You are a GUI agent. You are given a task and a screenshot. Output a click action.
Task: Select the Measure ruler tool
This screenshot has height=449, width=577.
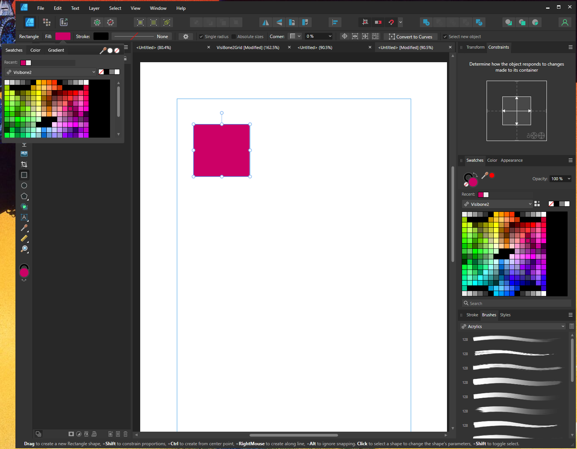point(24,238)
